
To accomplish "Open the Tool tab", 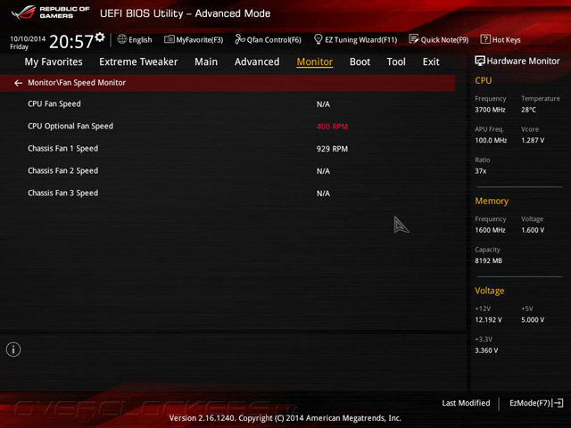I will [x=396, y=62].
